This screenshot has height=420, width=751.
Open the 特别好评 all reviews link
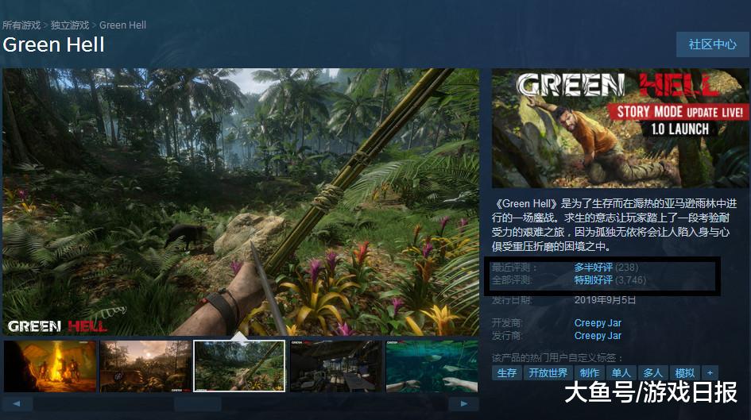(593, 280)
